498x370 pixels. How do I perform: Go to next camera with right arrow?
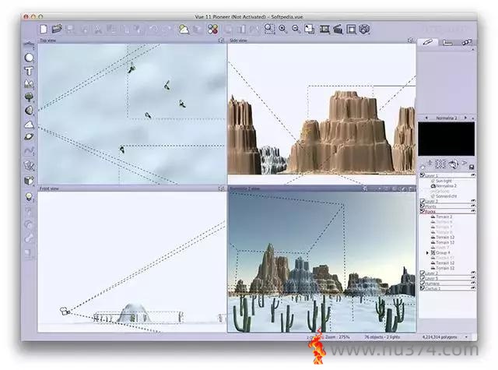click(x=465, y=118)
